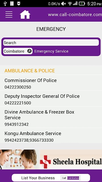Tap the Home icon
This screenshot has width=102, height=182.
(25, 15)
